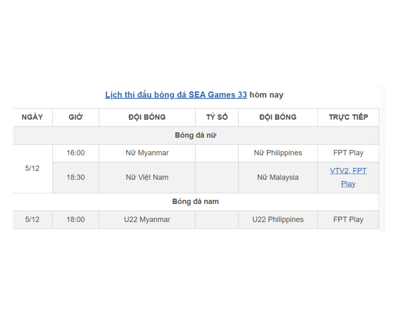Image resolution: width=398 pixels, height=318 pixels.
Task: Click the 18:00 time cell
Action: click(75, 220)
